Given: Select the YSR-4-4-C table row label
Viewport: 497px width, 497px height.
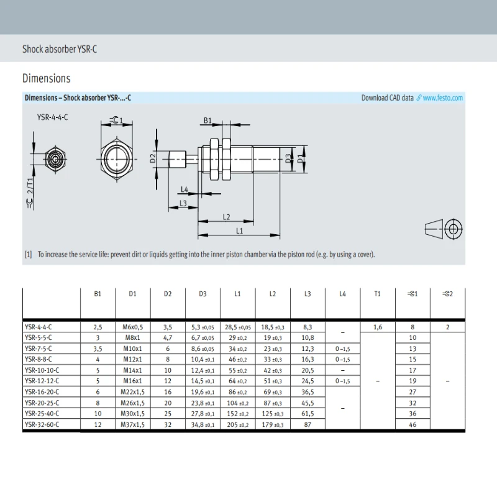Looking at the screenshot, I should tap(39, 327).
